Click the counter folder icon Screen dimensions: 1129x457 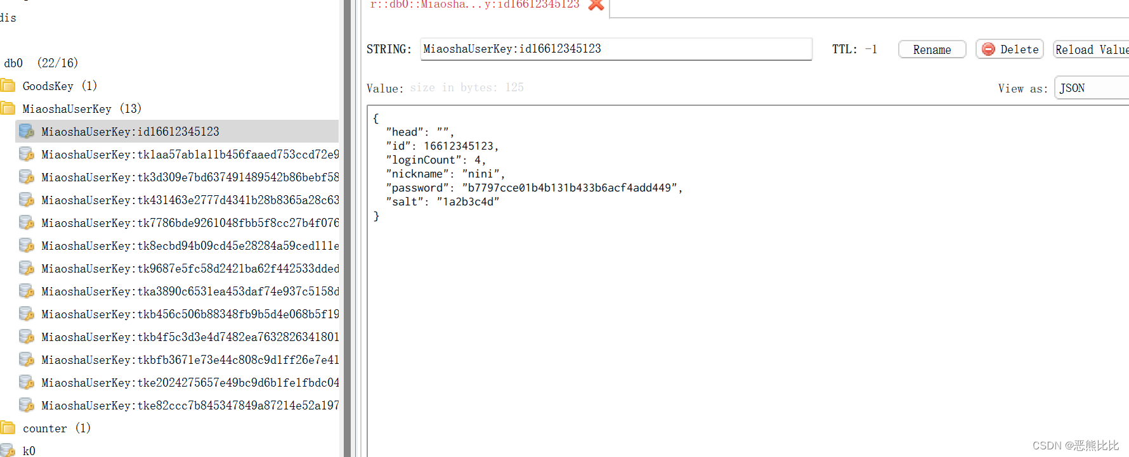(x=8, y=428)
